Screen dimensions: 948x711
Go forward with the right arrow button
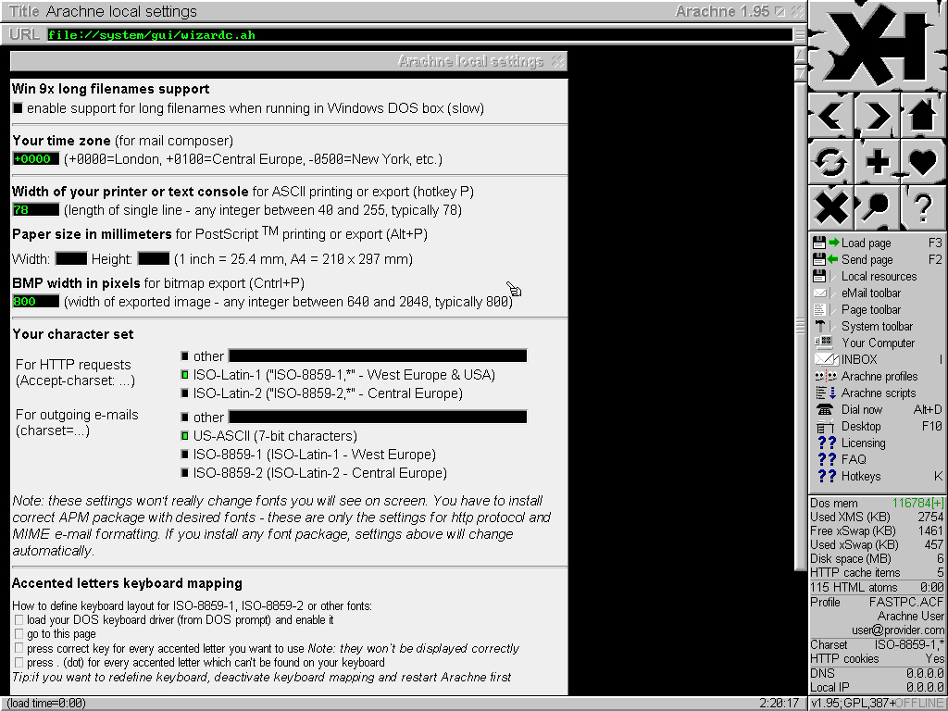point(877,115)
